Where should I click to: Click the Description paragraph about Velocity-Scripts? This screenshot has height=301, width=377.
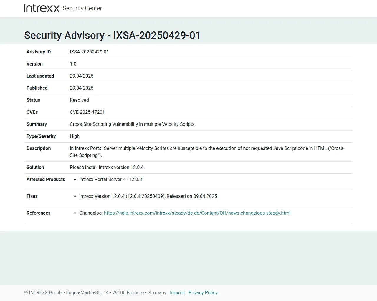pos(207,152)
